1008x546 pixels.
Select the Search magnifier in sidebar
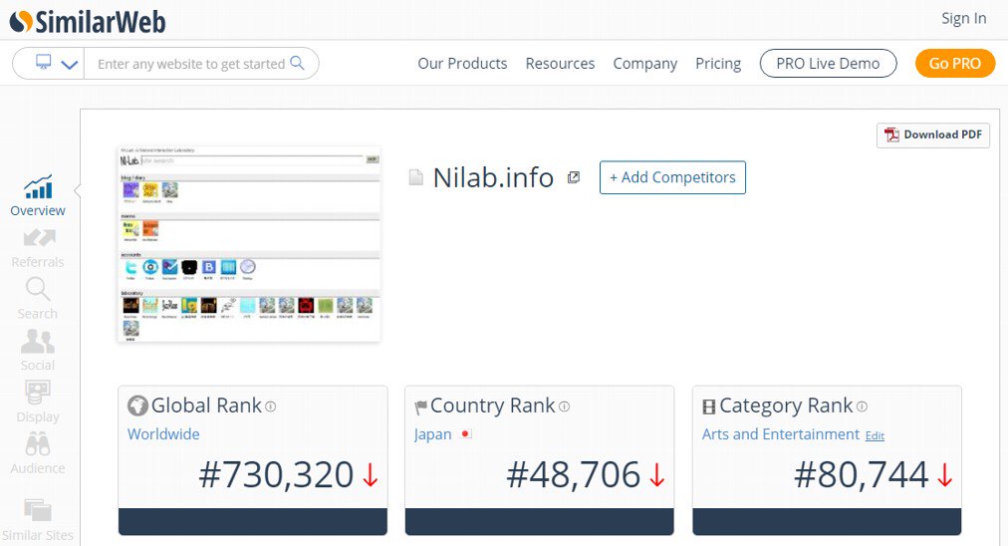(x=38, y=291)
